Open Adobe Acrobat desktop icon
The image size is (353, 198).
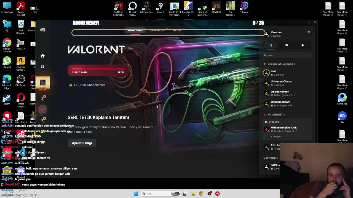(x=21, y=9)
